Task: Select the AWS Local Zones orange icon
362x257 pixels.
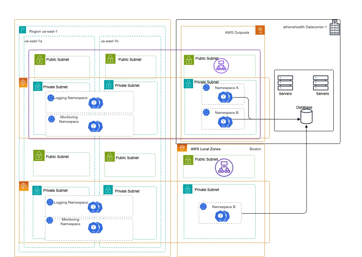Action: [x=182, y=147]
